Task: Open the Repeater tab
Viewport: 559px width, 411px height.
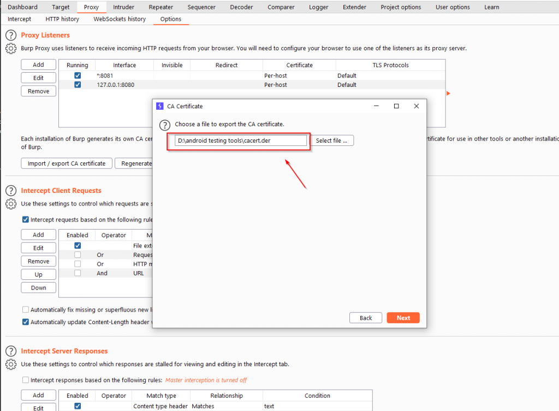Action: [x=161, y=7]
